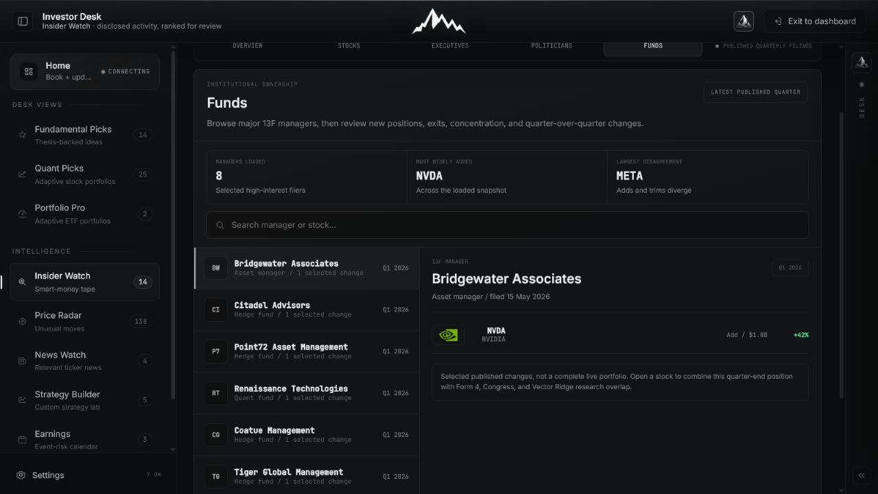Switch to the Stocks tab
The height and width of the screenshot is (494, 878).
348,46
